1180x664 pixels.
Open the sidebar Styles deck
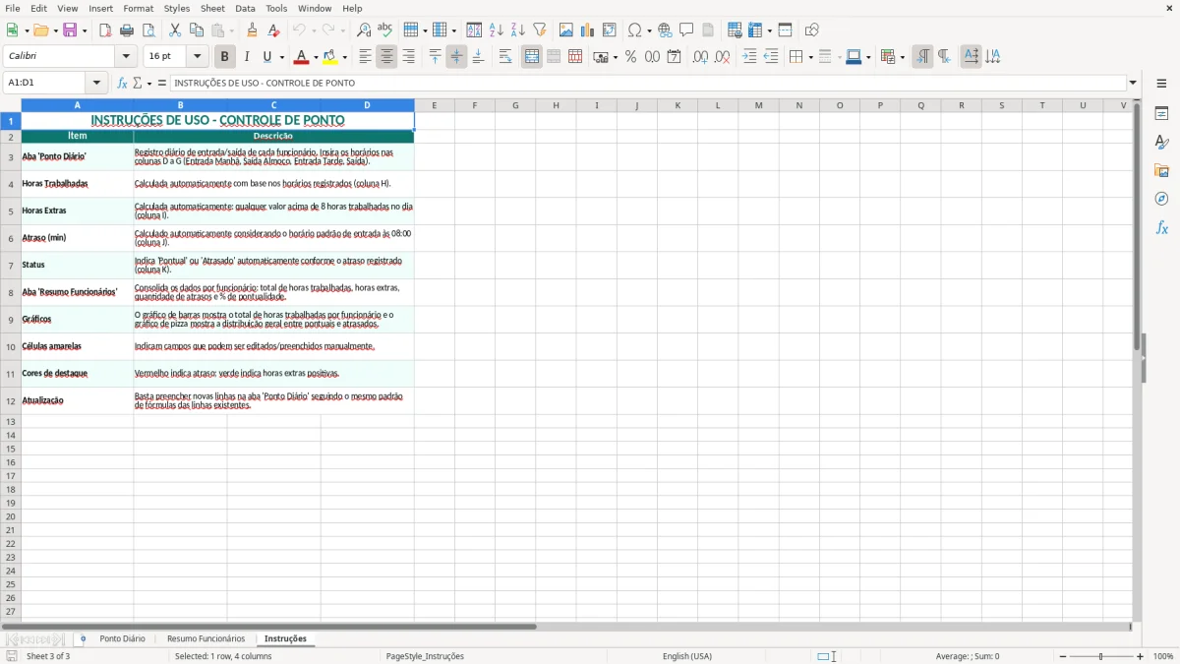[1161, 143]
